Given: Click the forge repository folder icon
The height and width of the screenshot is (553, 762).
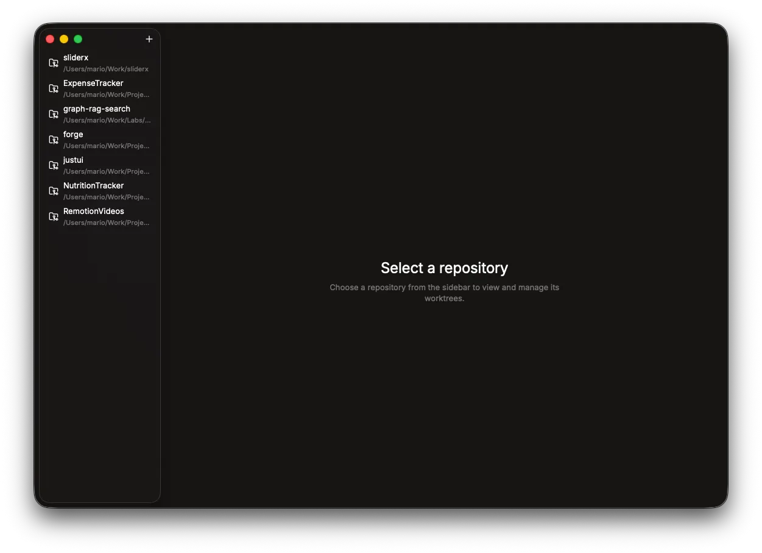Looking at the screenshot, I should (54, 140).
